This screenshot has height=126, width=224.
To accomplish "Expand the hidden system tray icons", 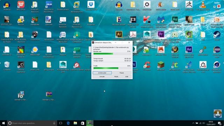I will pyautogui.click(x=193, y=123).
